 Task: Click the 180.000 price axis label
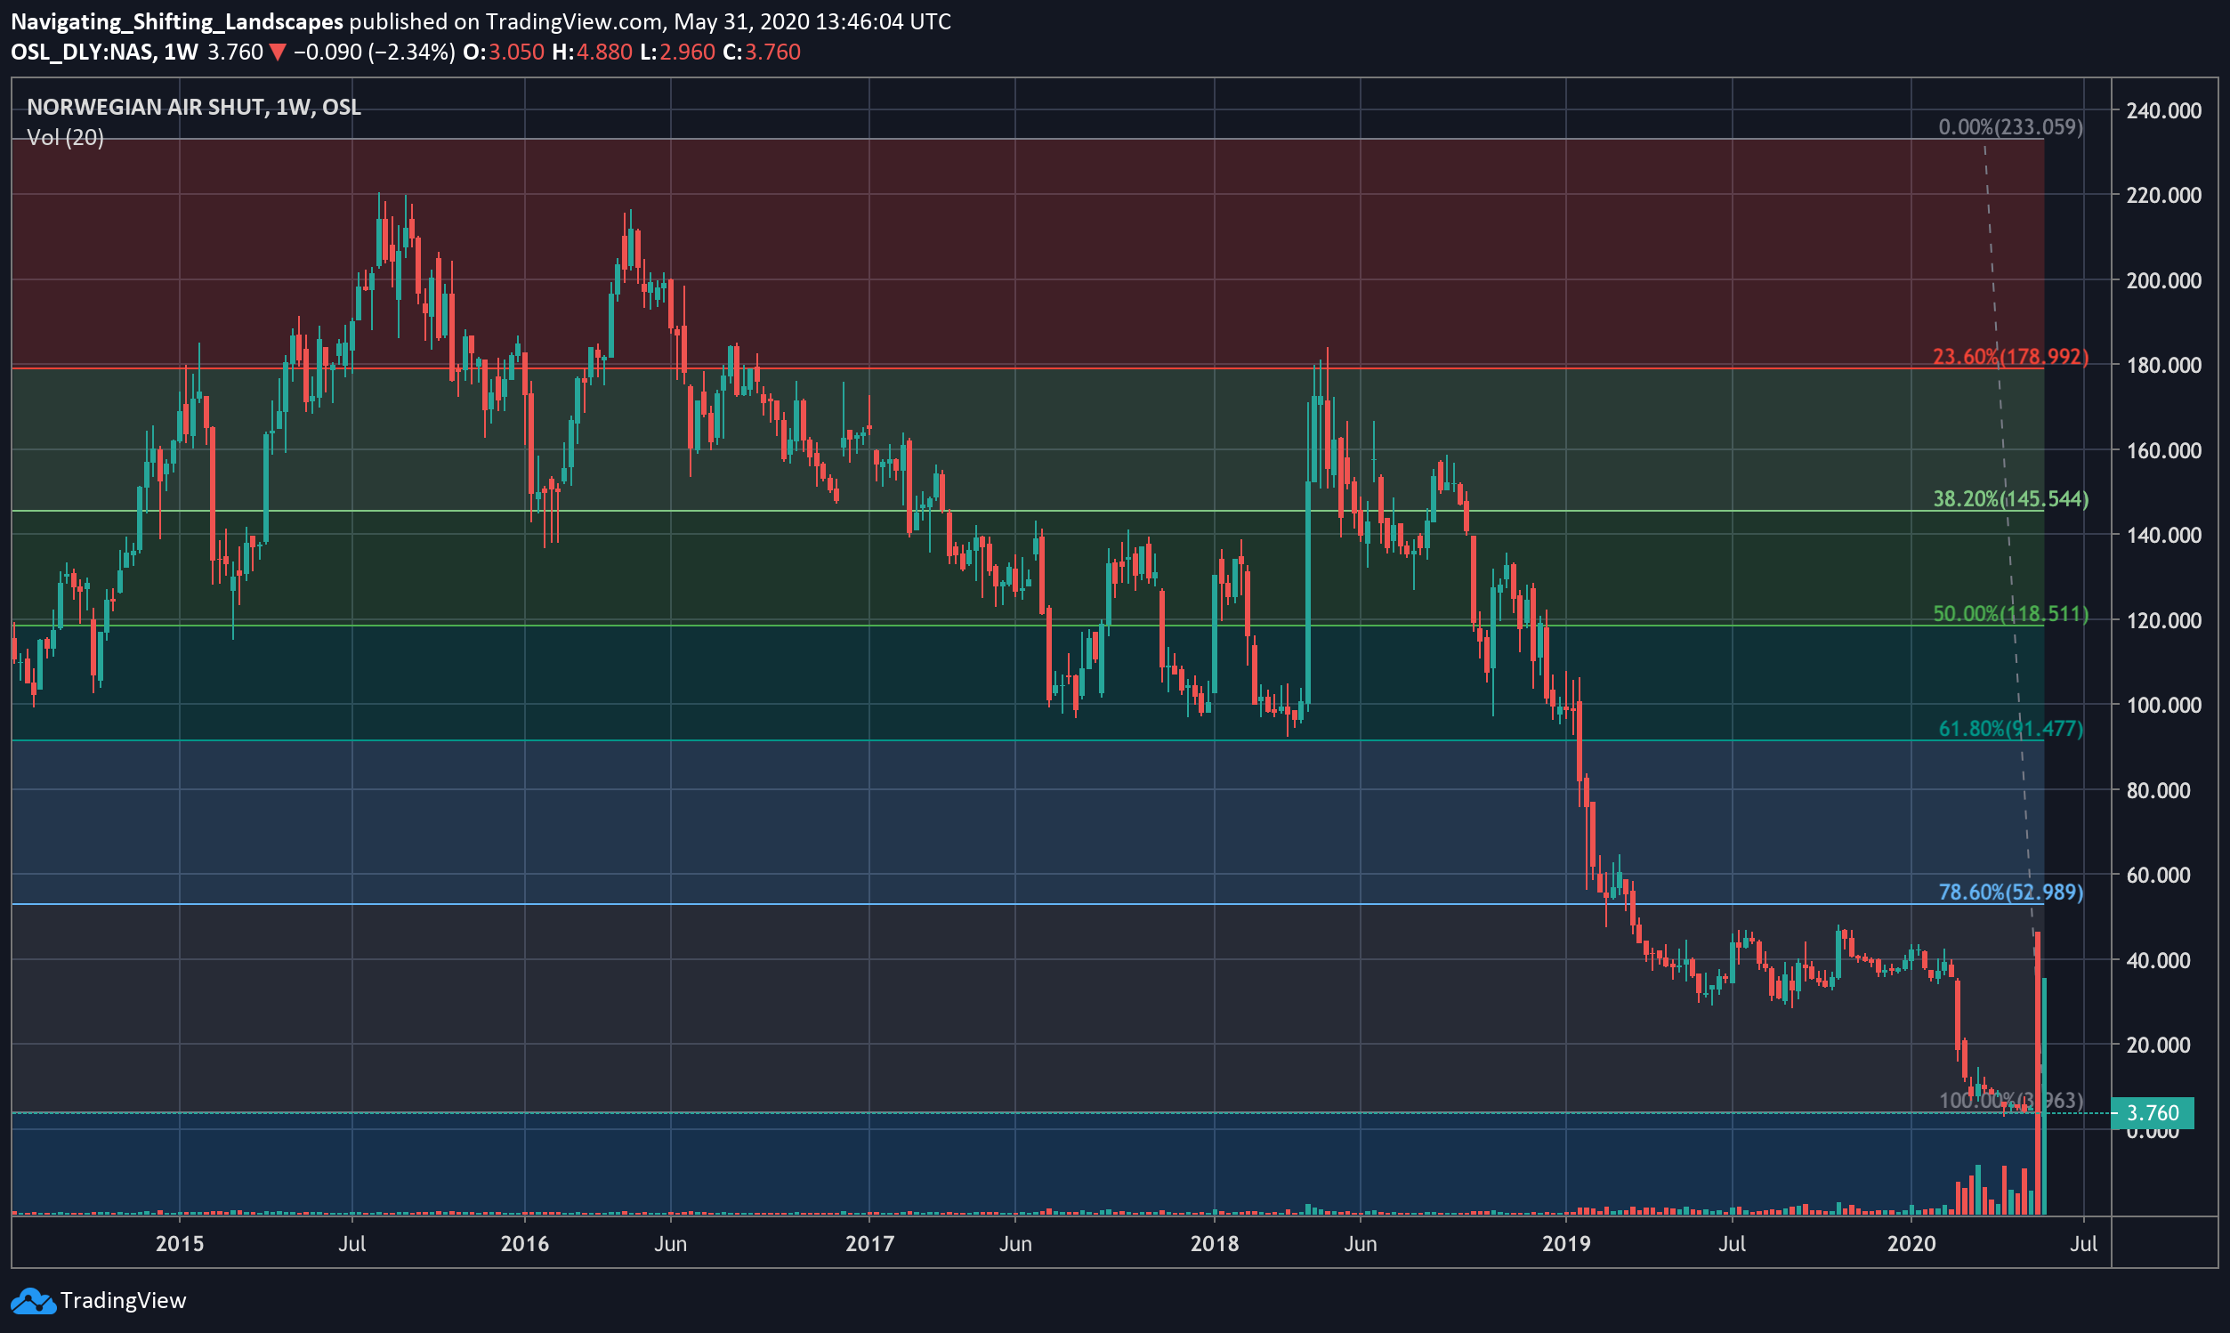pyautogui.click(x=2163, y=365)
